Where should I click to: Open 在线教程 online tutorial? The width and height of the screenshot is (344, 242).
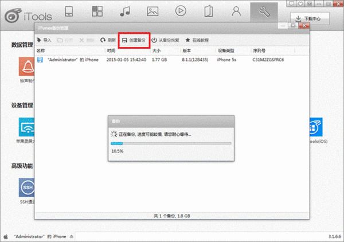pyautogui.click(x=197, y=40)
